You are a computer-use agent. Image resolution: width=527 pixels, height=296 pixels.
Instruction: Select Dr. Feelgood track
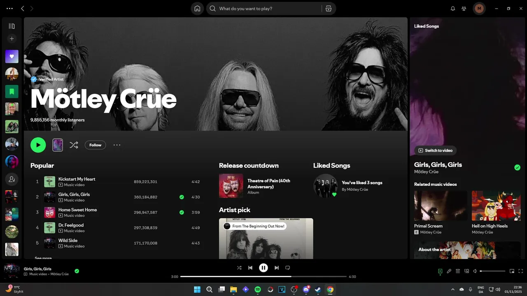[117, 227]
